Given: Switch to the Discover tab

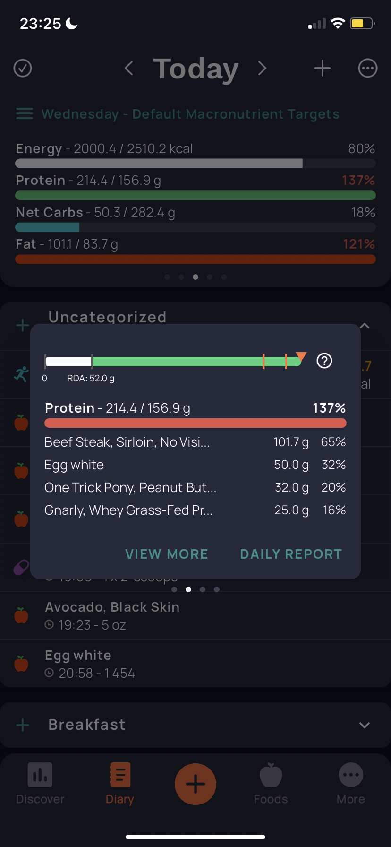Looking at the screenshot, I should pos(40,784).
